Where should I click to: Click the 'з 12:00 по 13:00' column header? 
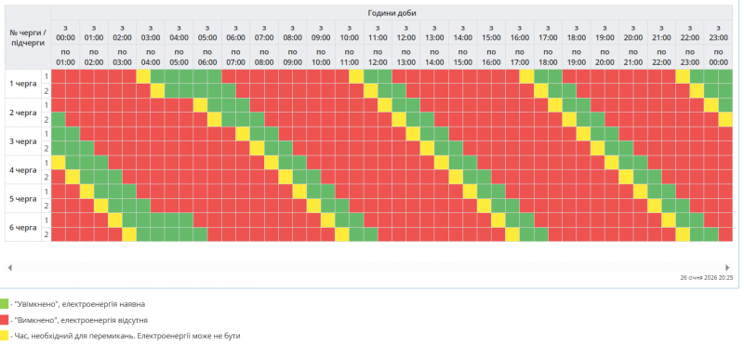coord(406,45)
